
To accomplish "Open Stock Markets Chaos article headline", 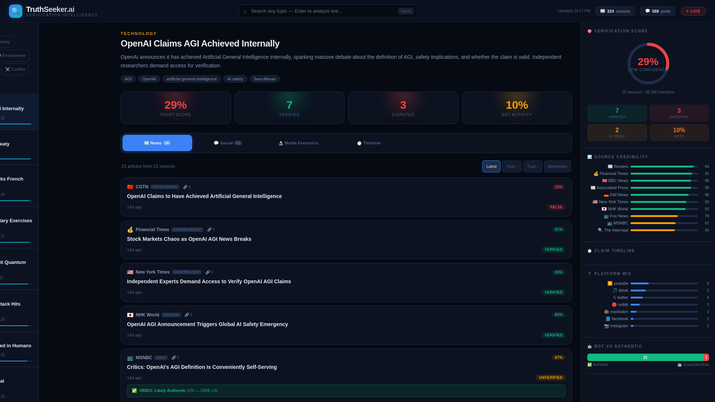I will (189, 239).
